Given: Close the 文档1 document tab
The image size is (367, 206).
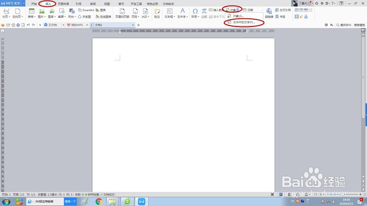Looking at the screenshot, I should click(133, 25).
